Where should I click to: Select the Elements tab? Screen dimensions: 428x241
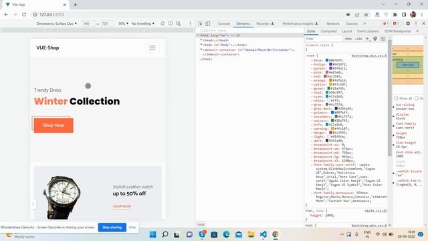point(243,24)
